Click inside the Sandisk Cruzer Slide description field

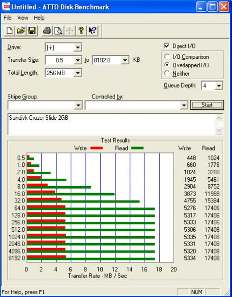coord(112,124)
